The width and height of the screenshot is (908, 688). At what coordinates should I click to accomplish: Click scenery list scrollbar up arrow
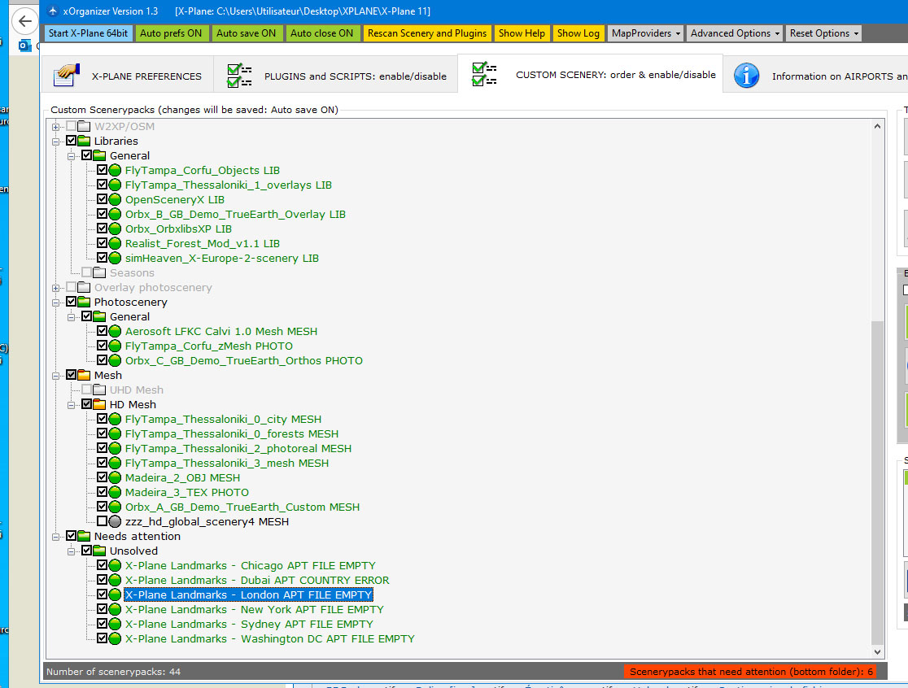tap(877, 126)
